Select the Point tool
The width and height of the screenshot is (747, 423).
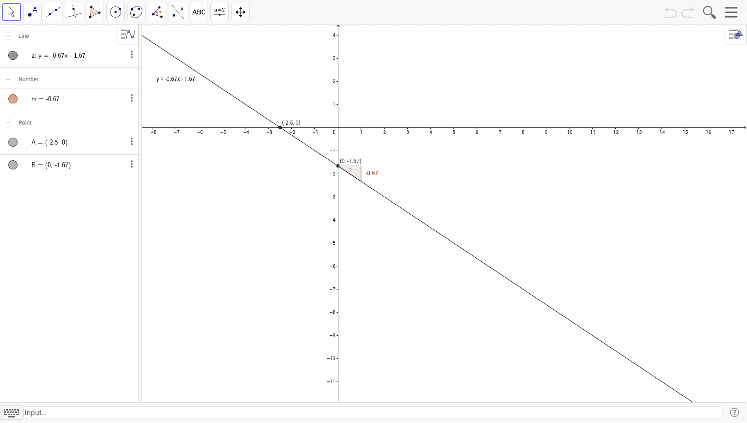click(x=32, y=12)
